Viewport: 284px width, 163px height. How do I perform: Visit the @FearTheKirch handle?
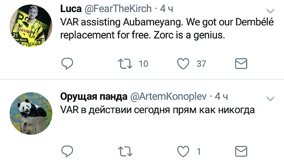pos(116,9)
